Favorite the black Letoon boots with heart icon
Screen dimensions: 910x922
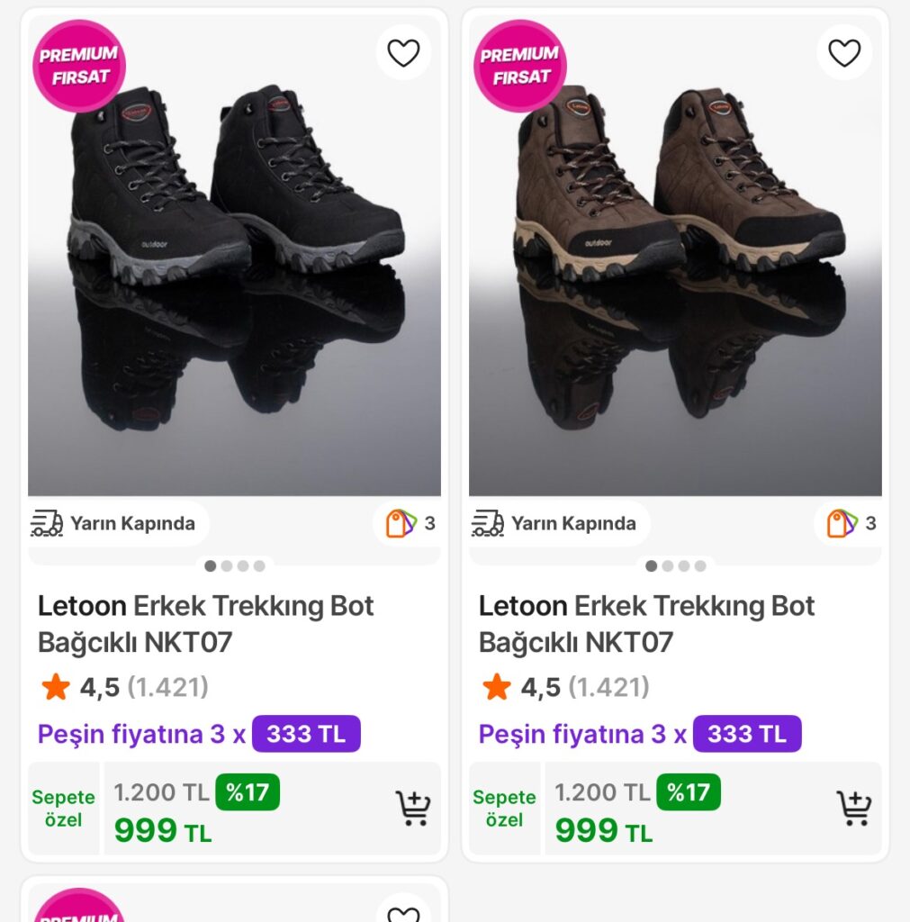(x=403, y=53)
